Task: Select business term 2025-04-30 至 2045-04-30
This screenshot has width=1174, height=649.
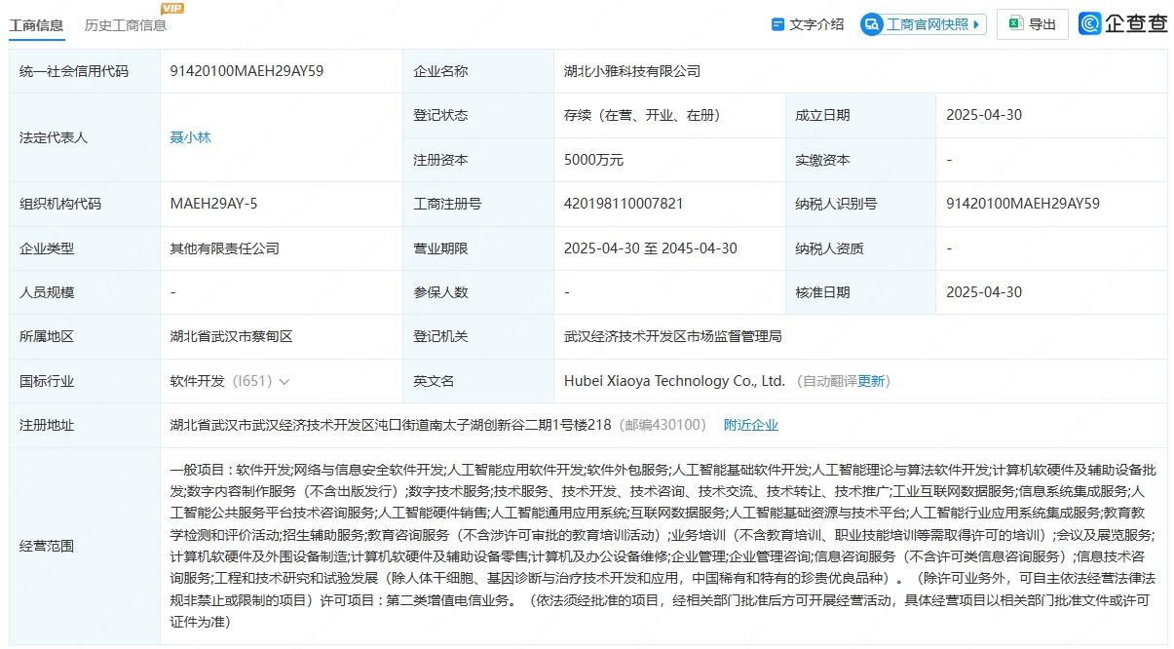Action: click(650, 248)
